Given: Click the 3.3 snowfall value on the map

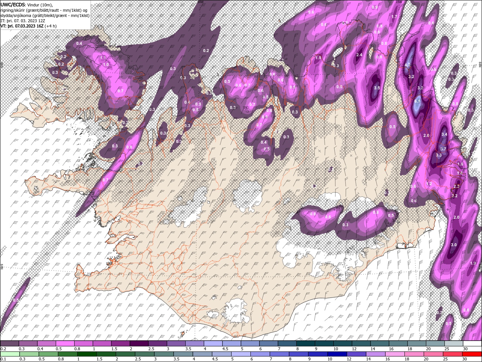Looking at the screenshot, I should tap(439, 155).
